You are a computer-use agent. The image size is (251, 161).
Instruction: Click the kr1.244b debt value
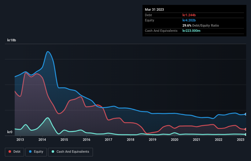point(189,15)
